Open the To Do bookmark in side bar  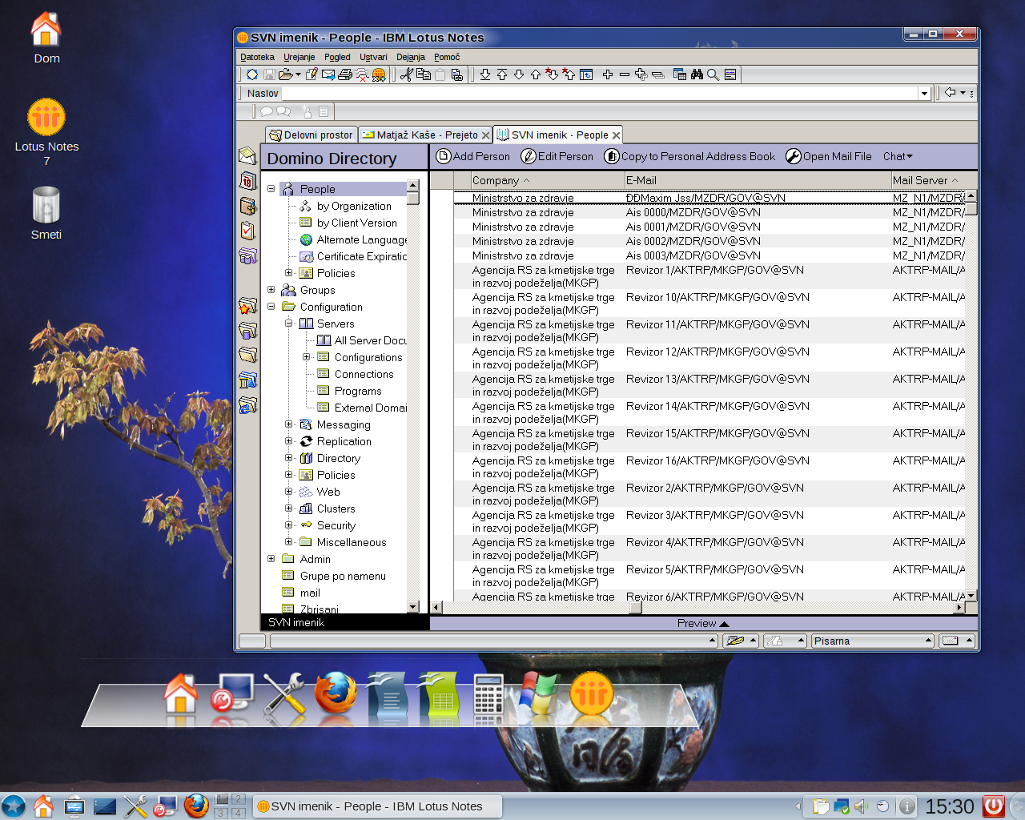click(x=248, y=231)
